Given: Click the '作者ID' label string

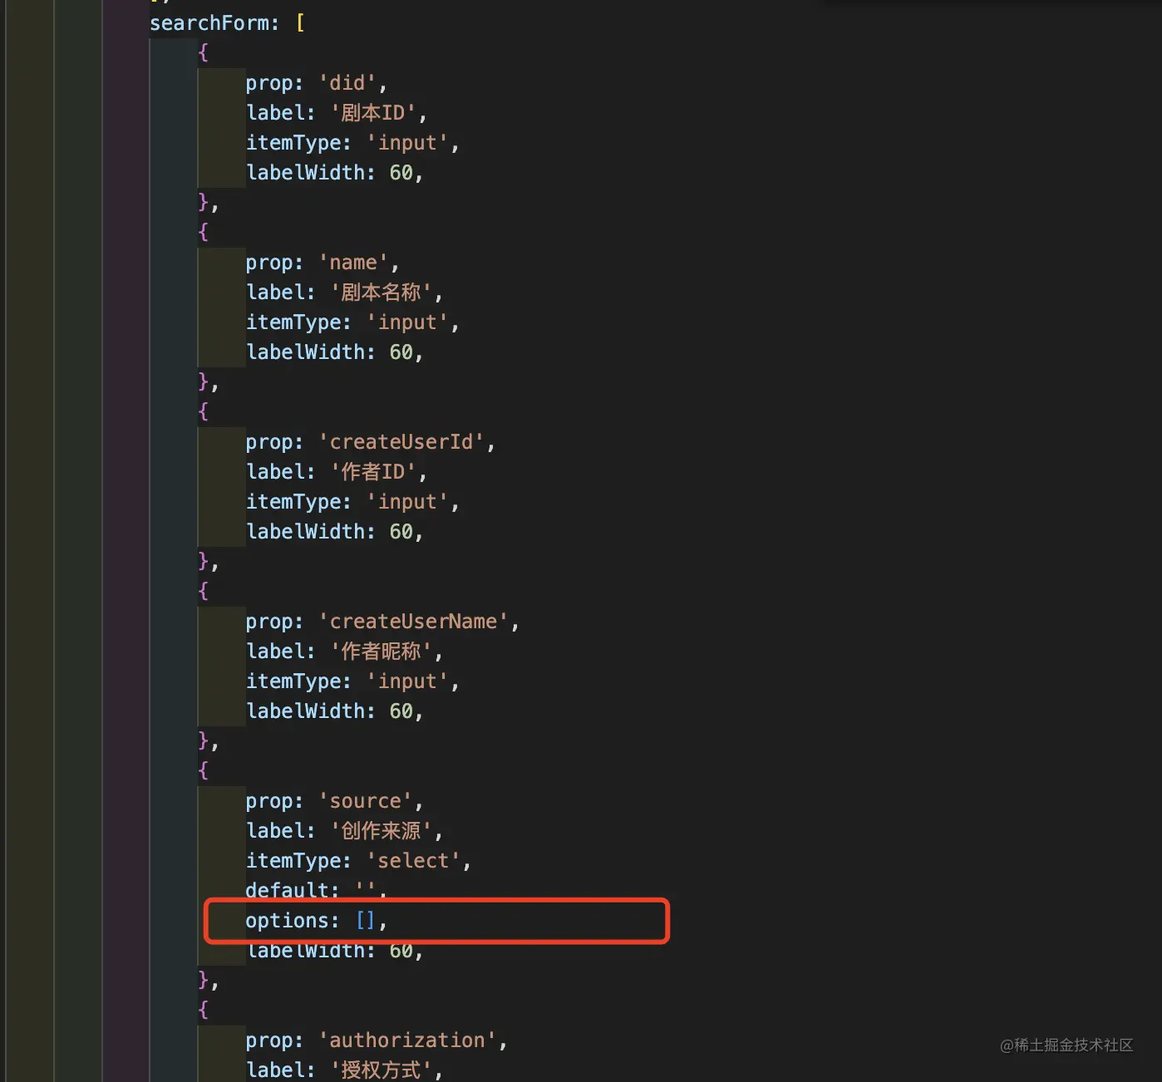Looking at the screenshot, I should tap(372, 472).
